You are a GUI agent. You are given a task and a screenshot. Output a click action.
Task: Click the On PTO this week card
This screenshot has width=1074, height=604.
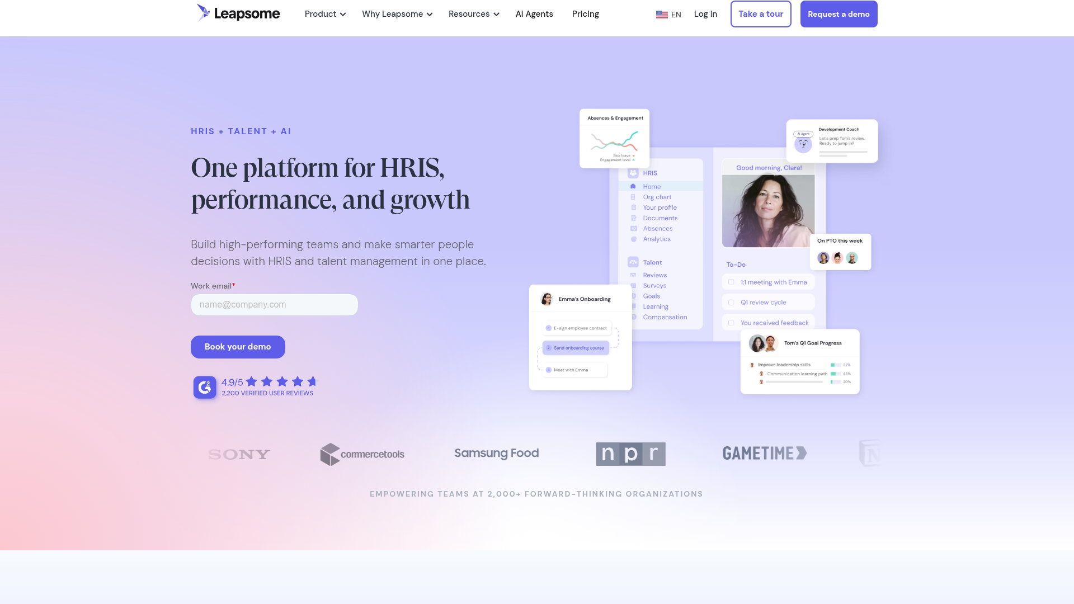tap(840, 252)
